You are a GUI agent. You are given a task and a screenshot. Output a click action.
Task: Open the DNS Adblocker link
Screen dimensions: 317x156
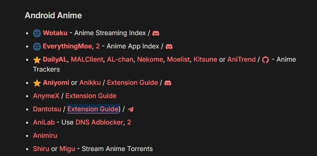pos(99,122)
